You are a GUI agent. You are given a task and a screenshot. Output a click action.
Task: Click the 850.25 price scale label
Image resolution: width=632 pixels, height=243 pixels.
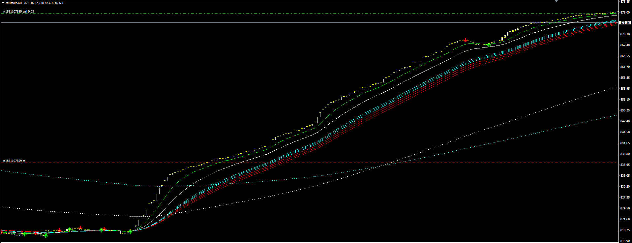pos(625,110)
